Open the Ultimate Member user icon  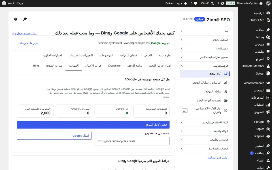(x=268, y=66)
